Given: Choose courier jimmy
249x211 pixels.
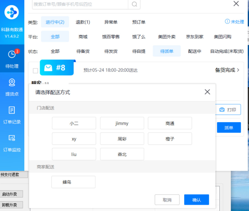Looking at the screenshot, I should [x=122, y=123].
